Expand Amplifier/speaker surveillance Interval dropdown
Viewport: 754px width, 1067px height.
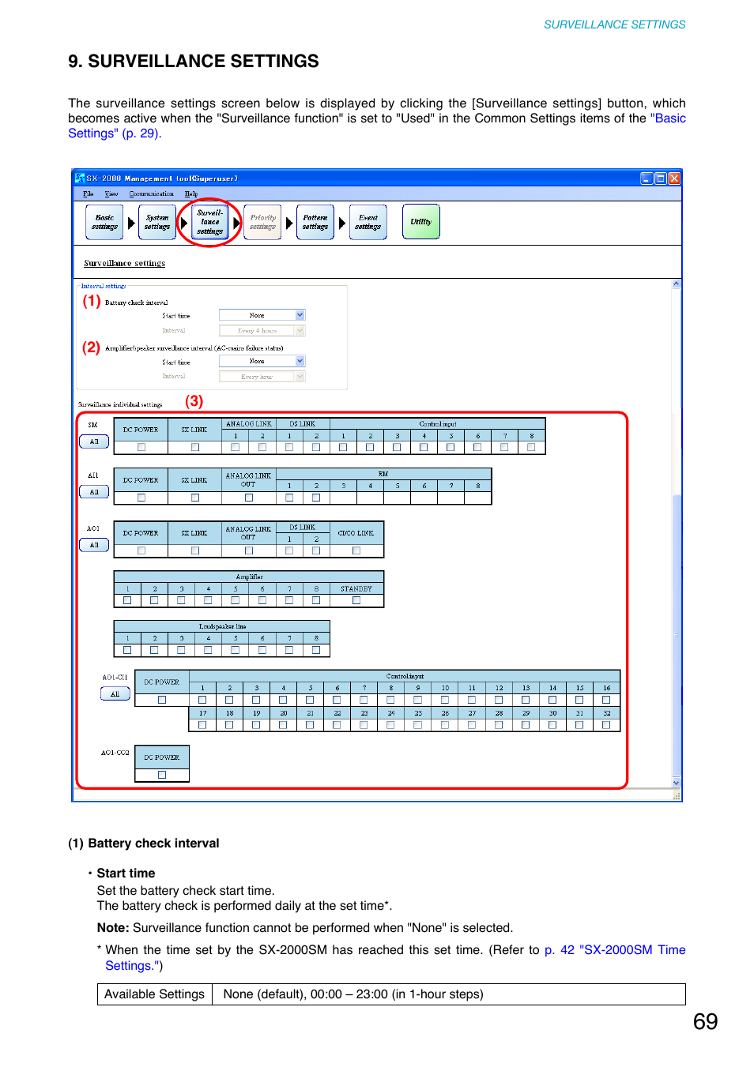300,377
